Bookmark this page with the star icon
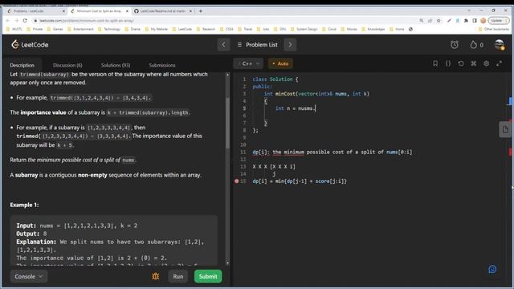This screenshot has height=289, width=514. (439, 20)
